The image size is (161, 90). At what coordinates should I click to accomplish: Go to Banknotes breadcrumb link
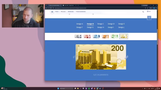click(x=71, y=12)
